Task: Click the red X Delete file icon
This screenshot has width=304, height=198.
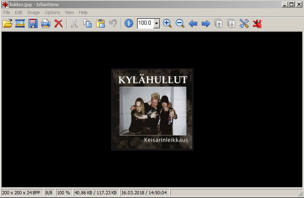Action: [58, 23]
